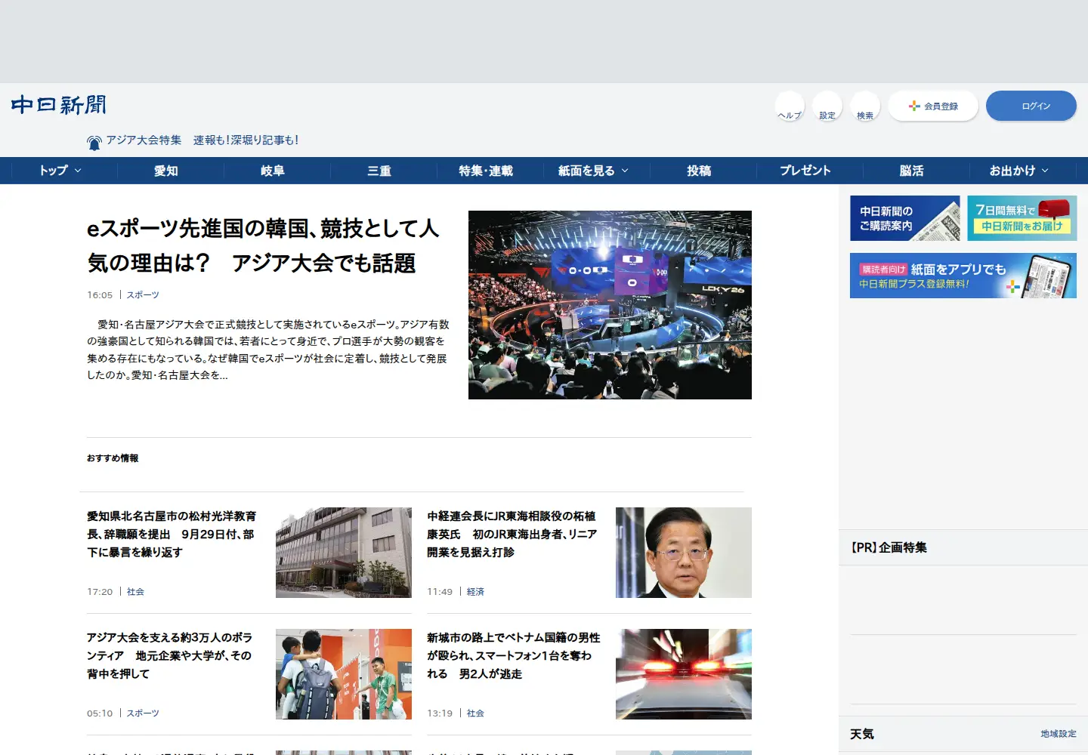Image resolution: width=1088 pixels, height=755 pixels.
Task: Click the 会員登録 button
Action: (933, 106)
